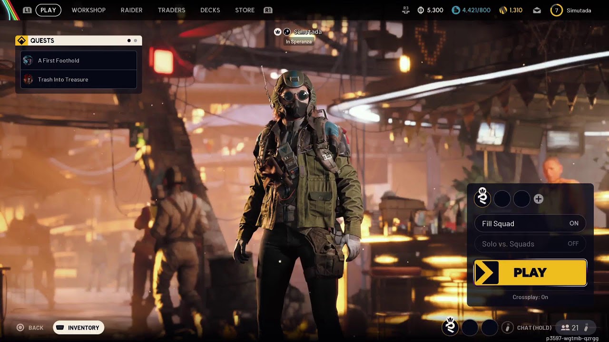The height and width of the screenshot is (342, 609).
Task: Click the 4,421/800 stash value
Action: 476,10
